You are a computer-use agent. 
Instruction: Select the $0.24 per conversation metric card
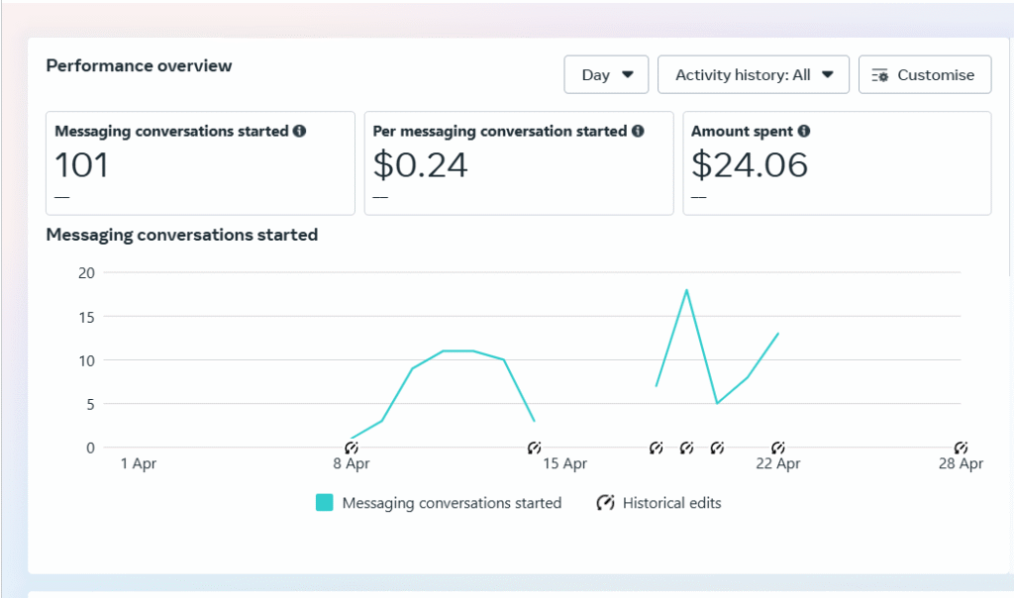pyautogui.click(x=519, y=163)
